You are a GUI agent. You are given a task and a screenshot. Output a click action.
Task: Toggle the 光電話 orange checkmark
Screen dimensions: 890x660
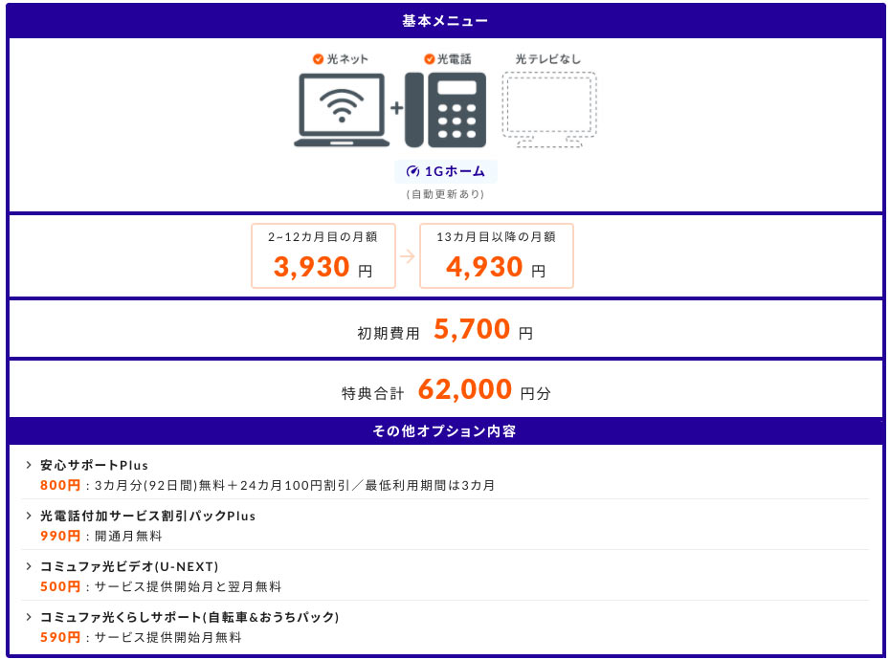429,59
